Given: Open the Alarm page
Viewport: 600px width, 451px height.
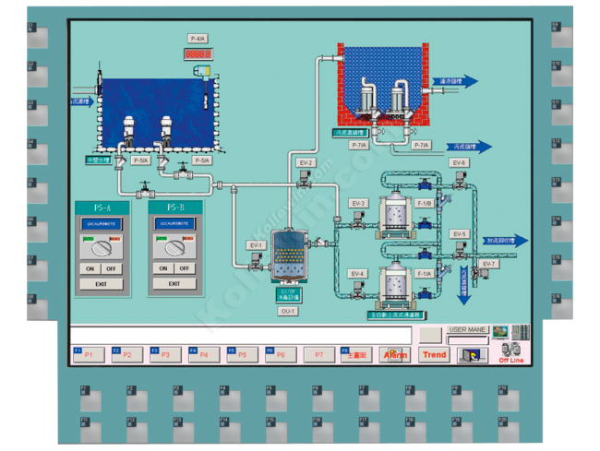Looking at the screenshot, I should coord(395,354).
